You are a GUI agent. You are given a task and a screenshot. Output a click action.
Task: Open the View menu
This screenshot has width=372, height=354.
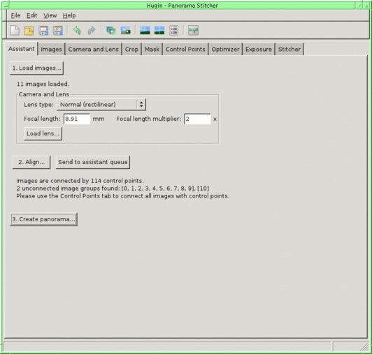tap(50, 15)
